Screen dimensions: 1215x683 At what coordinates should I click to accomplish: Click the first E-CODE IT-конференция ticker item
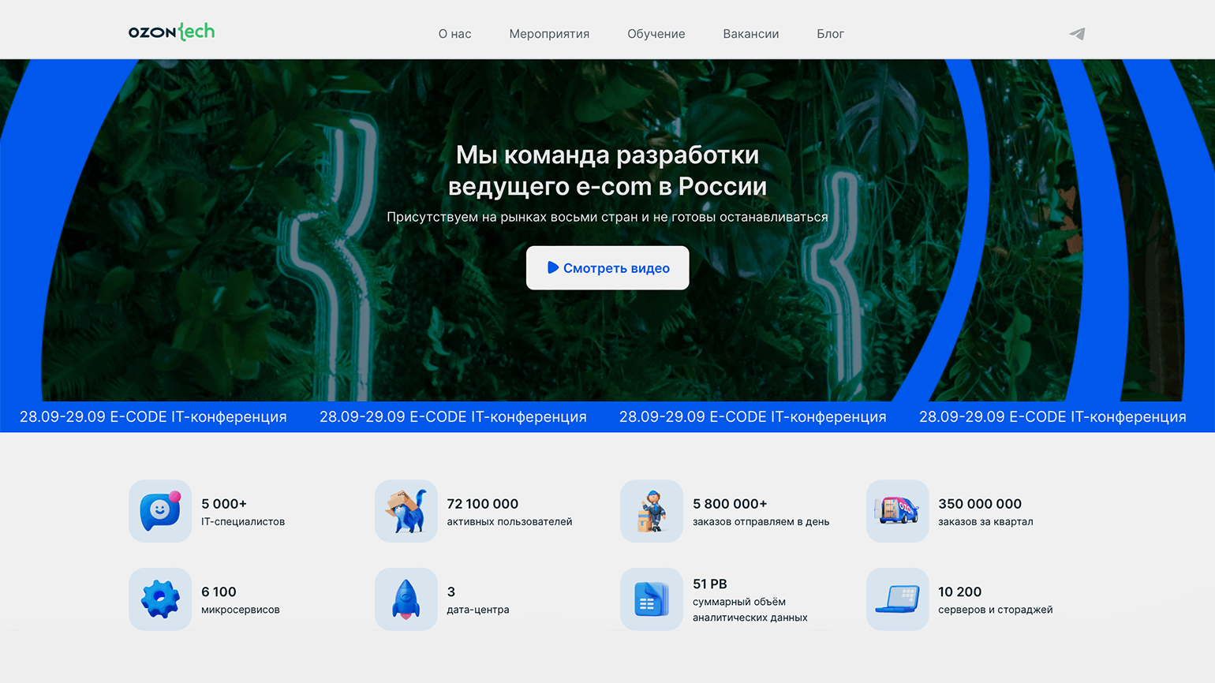(x=153, y=416)
